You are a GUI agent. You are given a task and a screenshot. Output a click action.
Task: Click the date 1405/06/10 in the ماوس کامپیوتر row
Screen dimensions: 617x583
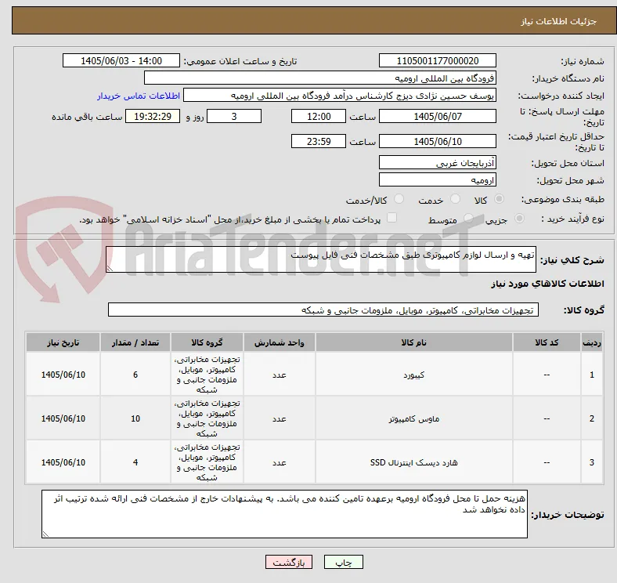tap(63, 418)
